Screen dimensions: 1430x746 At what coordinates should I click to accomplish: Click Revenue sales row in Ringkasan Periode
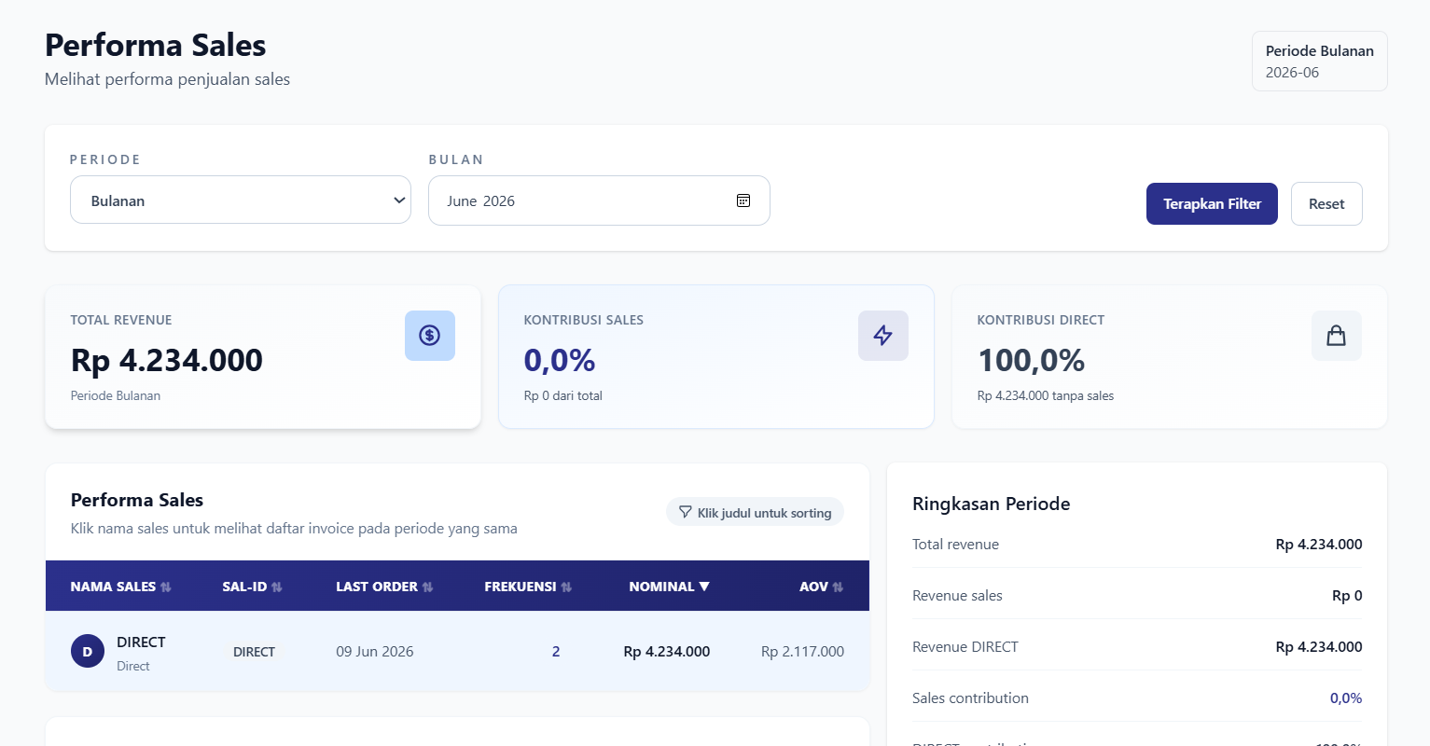(1137, 595)
